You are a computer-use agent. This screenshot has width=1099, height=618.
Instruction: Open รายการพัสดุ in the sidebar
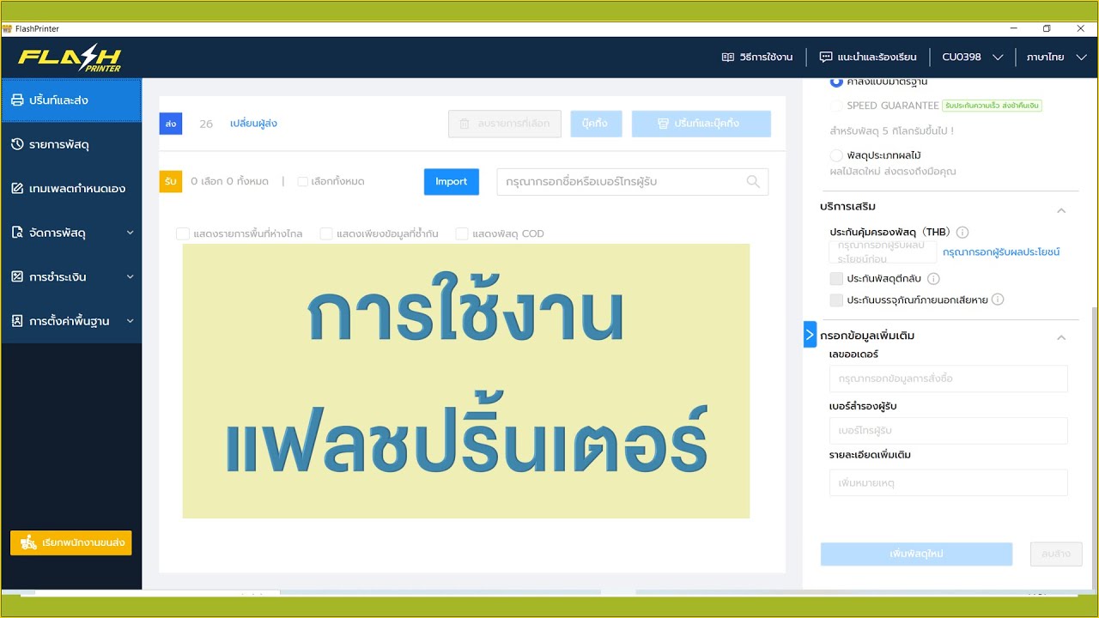tap(71, 144)
